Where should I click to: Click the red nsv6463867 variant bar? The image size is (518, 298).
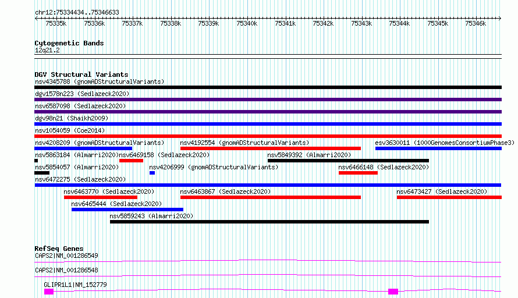pyautogui.click(x=271, y=197)
